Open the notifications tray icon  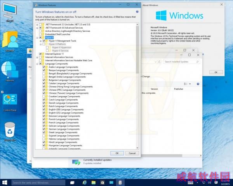(x=216, y=183)
